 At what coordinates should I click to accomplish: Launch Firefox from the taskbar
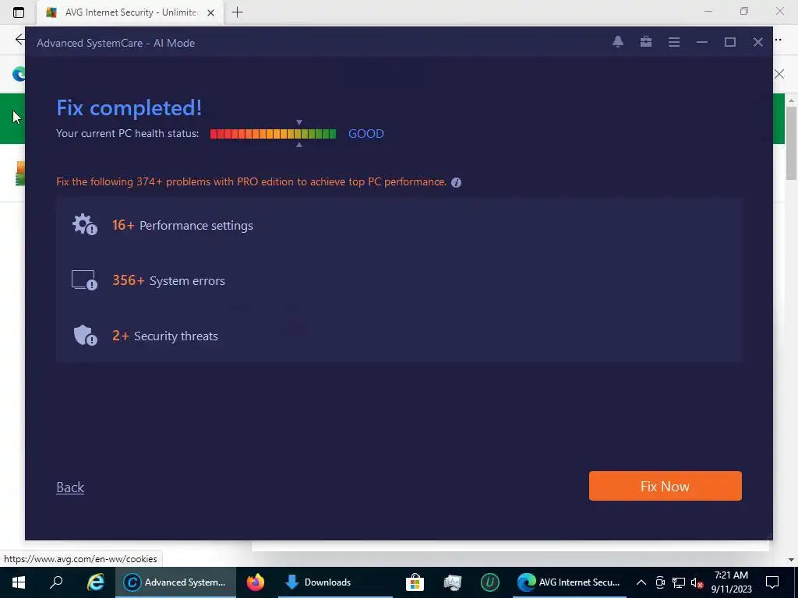click(256, 582)
